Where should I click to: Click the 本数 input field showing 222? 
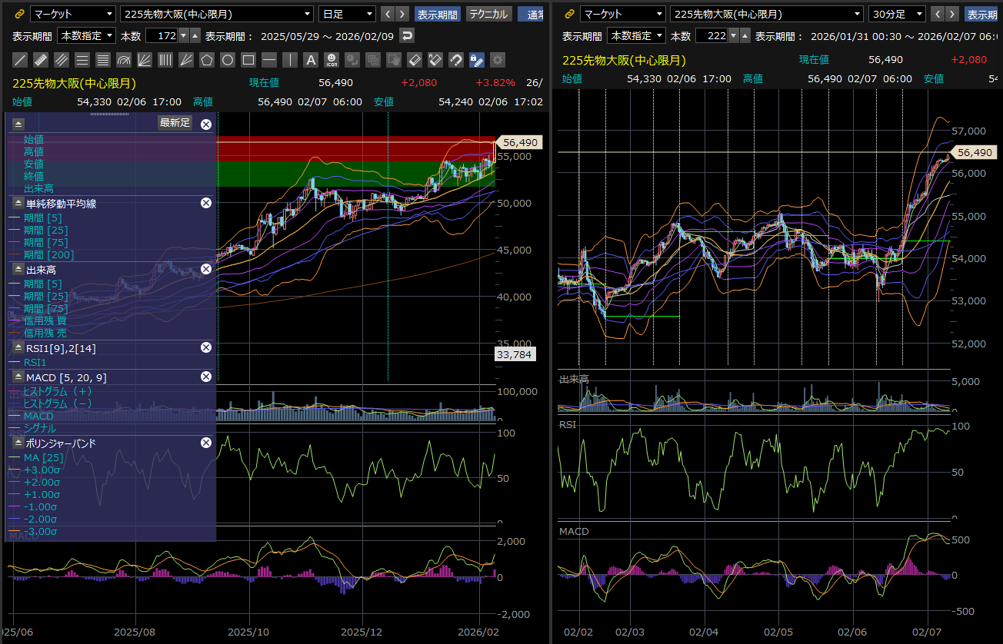(710, 35)
